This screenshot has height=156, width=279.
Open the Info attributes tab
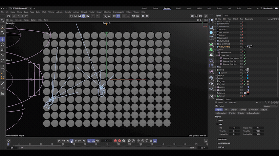226,110
